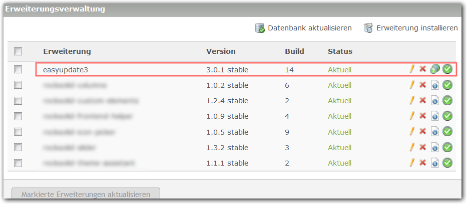The image size is (467, 204).
Task: Remove the version 1.3.2 extension via red X
Action: point(422,147)
